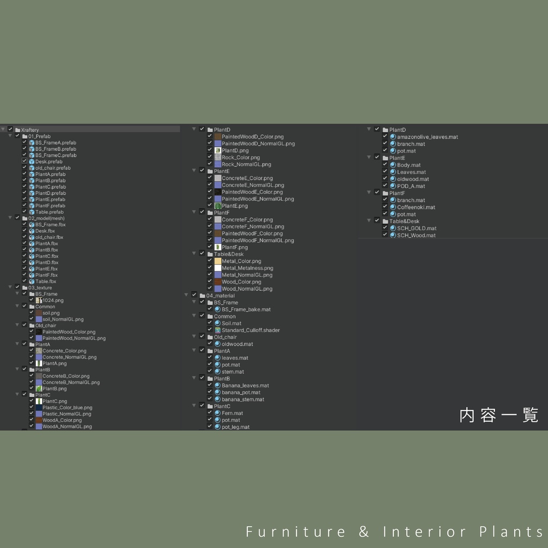The width and height of the screenshot is (548, 548).
Task: Collapse the Table&Desk folder containing Metal_Color.png
Action: click(194, 254)
